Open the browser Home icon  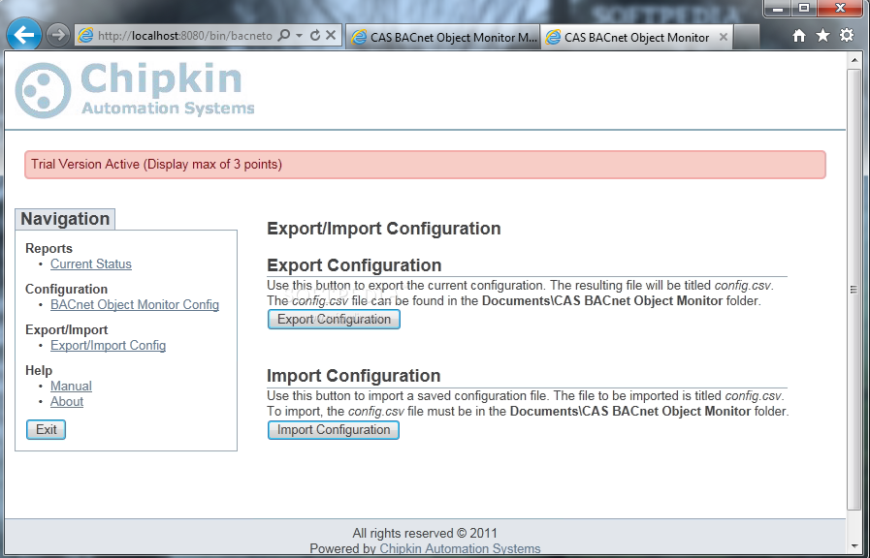point(799,36)
